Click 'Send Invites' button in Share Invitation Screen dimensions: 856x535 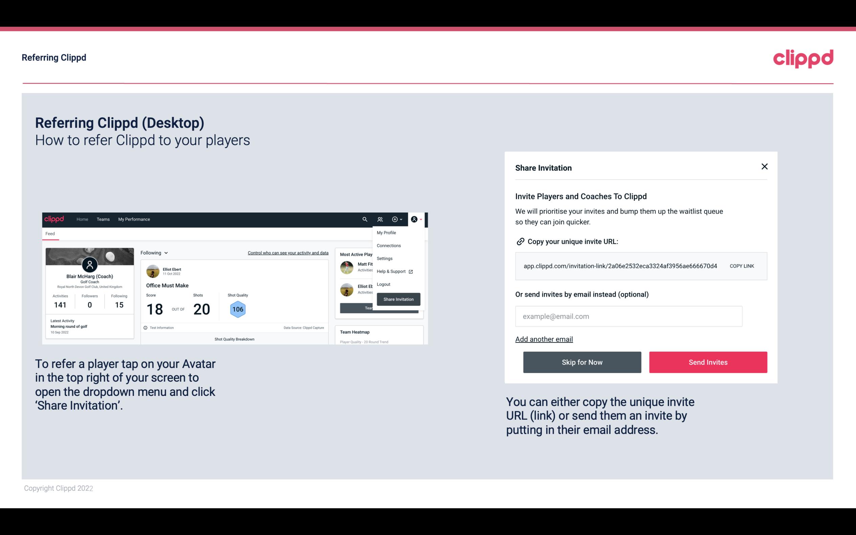708,362
